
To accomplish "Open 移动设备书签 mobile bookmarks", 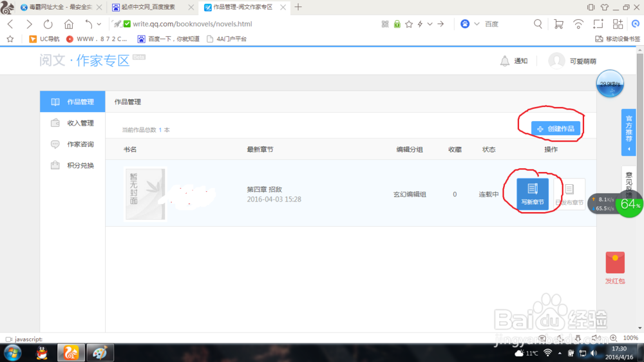I will [618, 39].
